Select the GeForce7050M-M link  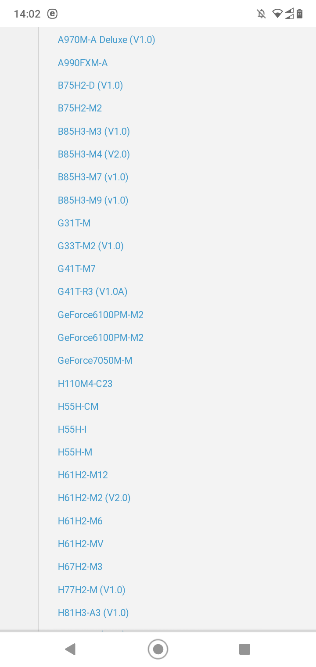point(95,360)
